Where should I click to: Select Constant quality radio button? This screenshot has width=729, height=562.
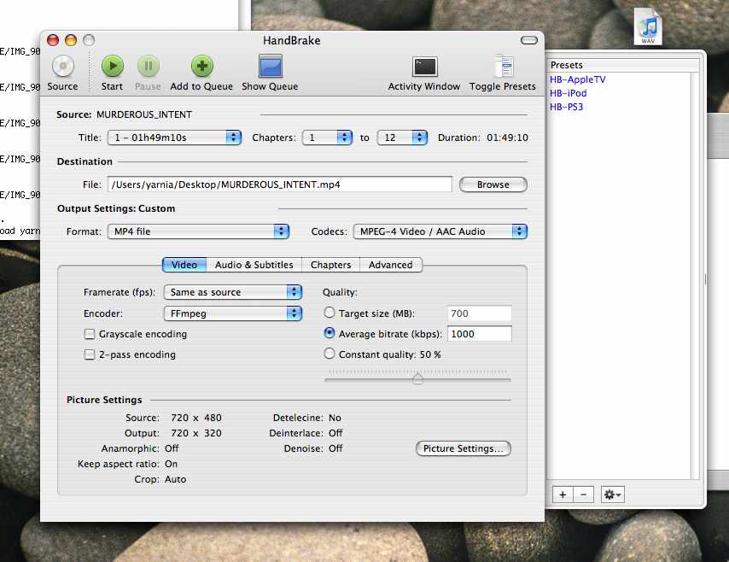330,354
